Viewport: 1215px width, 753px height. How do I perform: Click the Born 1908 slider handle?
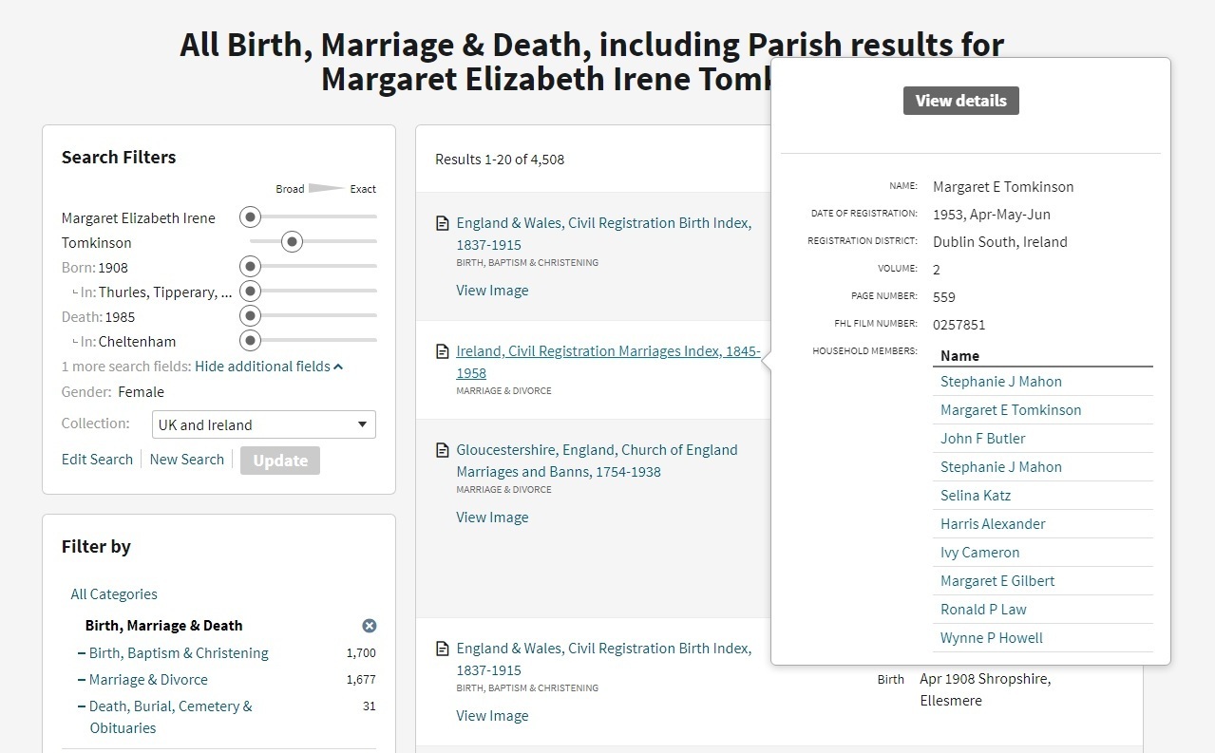[250, 268]
